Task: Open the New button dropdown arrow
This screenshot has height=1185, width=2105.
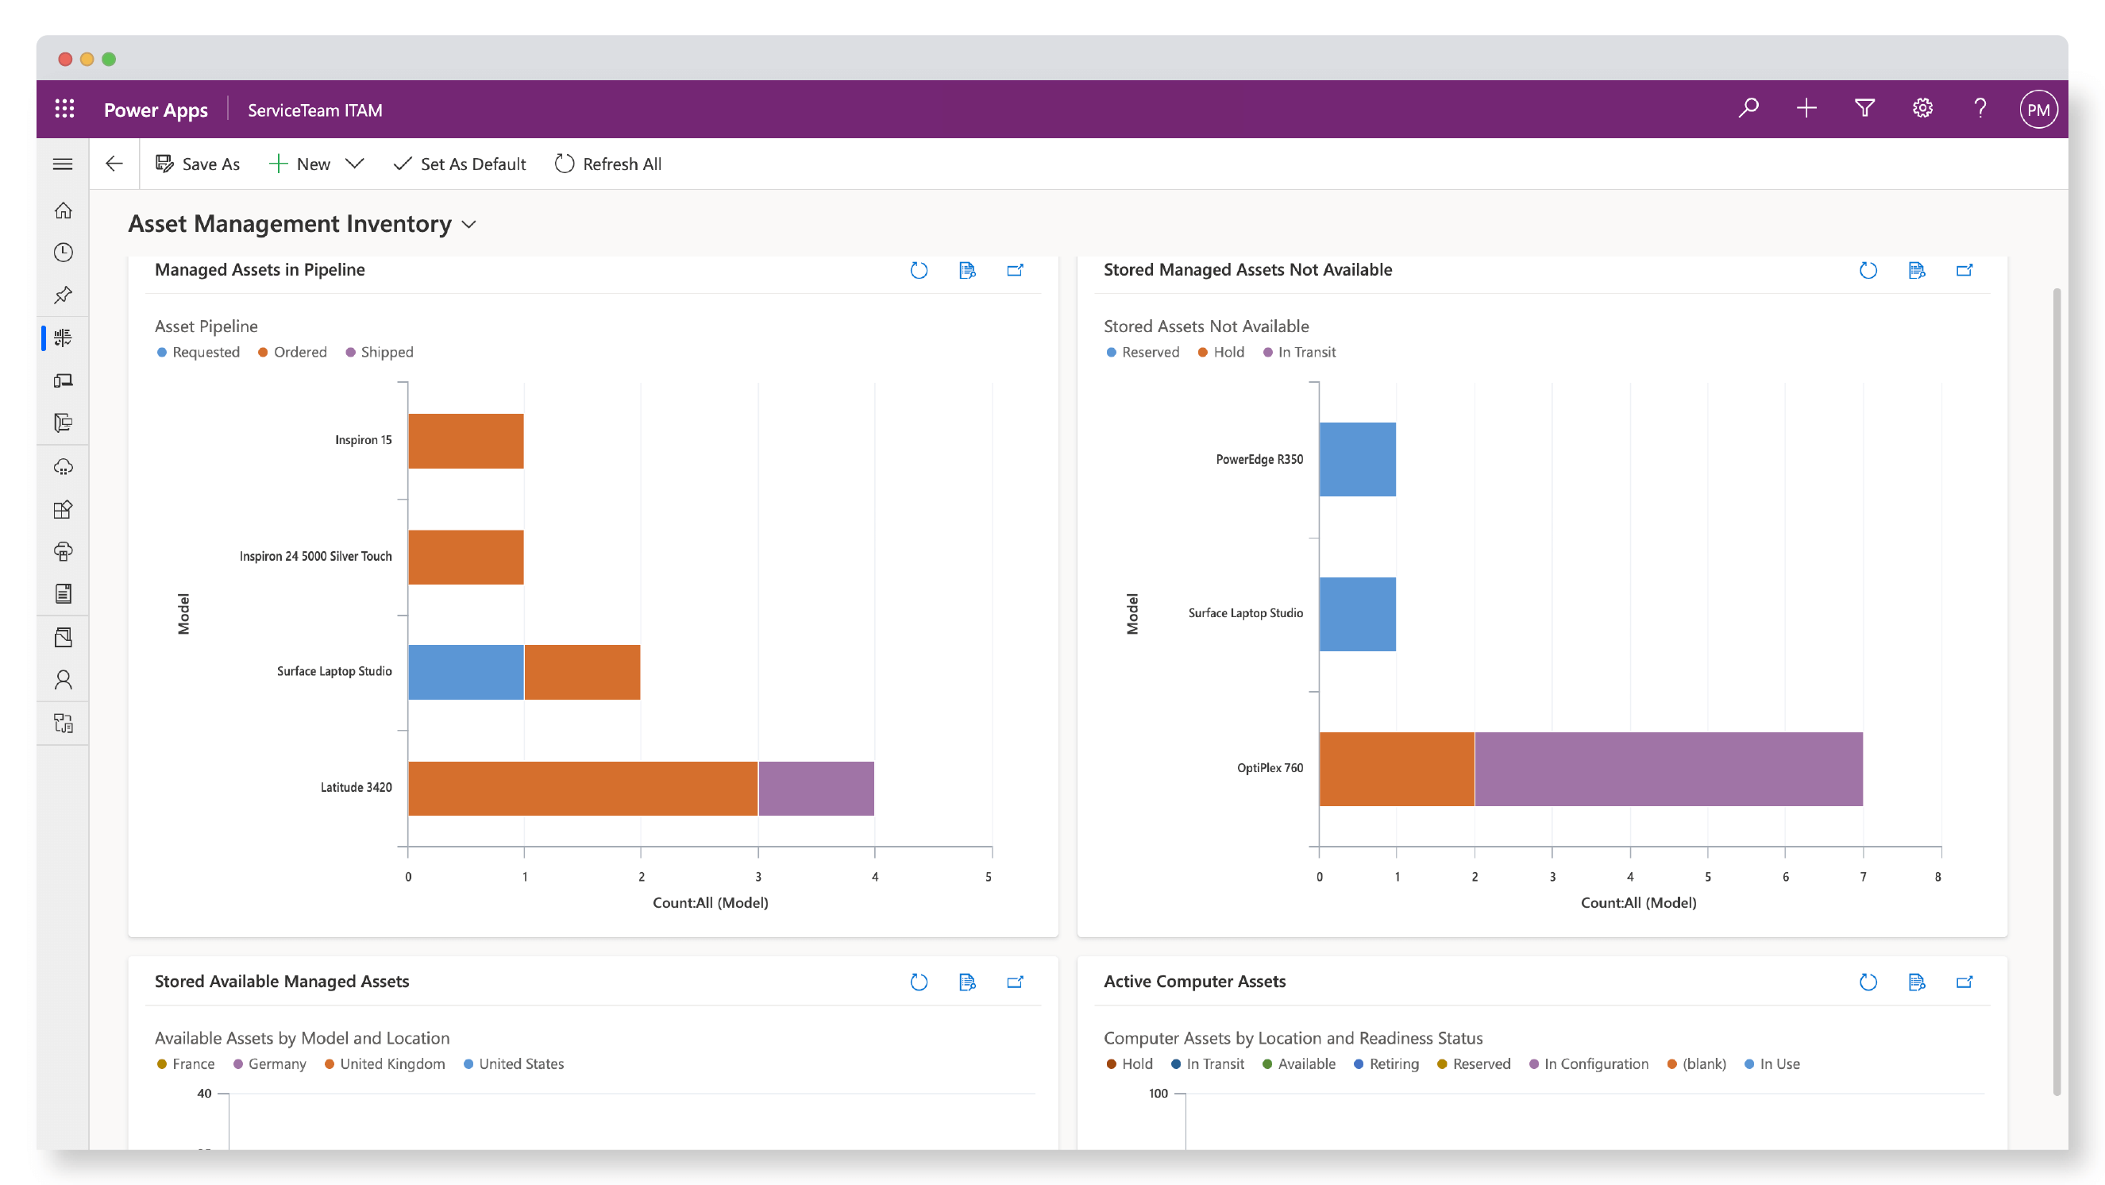Action: click(x=354, y=164)
